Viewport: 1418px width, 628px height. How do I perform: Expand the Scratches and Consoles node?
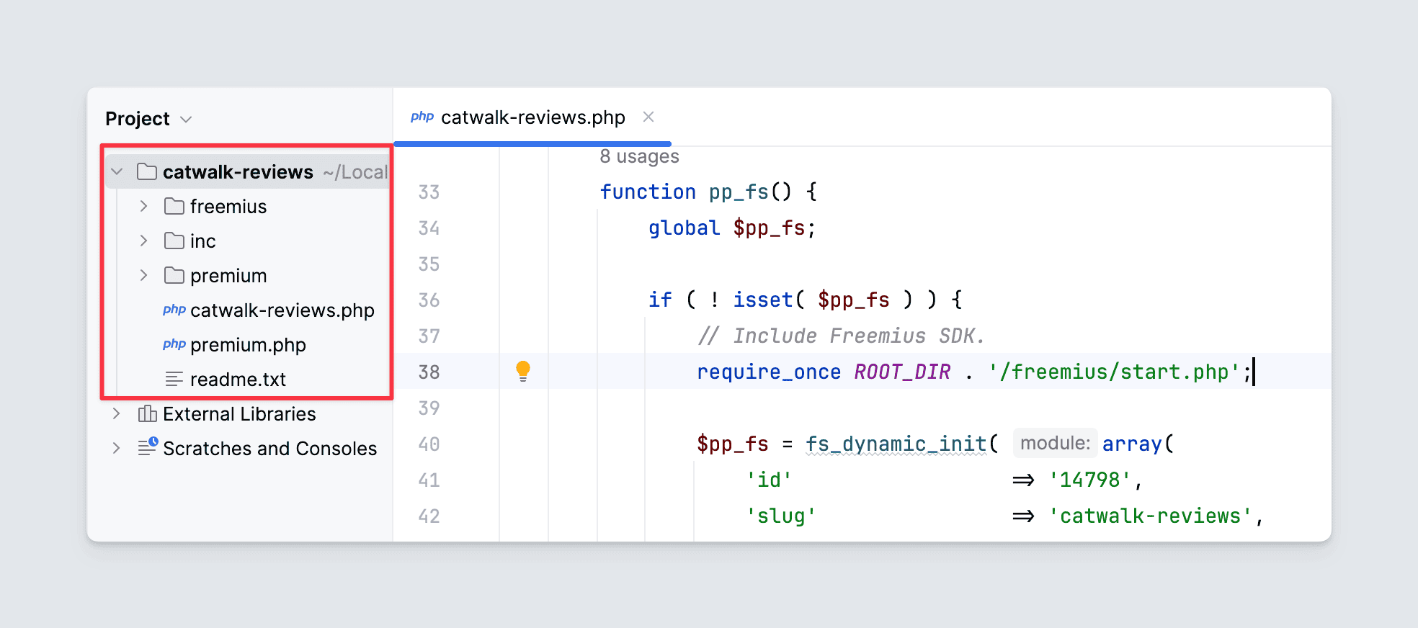click(117, 449)
